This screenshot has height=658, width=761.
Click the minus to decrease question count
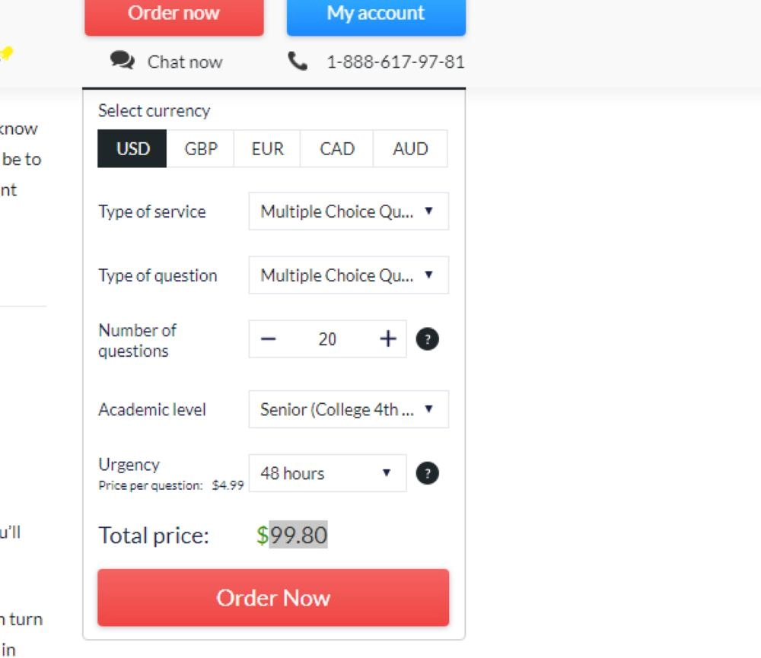[x=268, y=339]
